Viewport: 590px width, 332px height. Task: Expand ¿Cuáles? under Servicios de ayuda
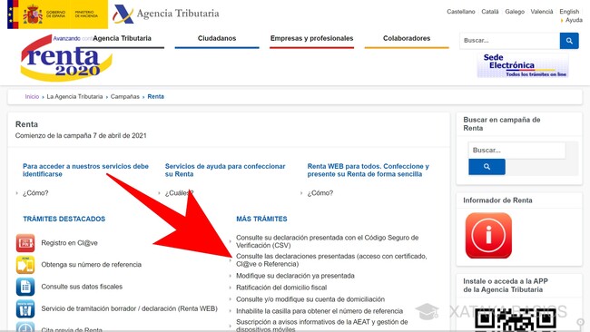(x=179, y=193)
